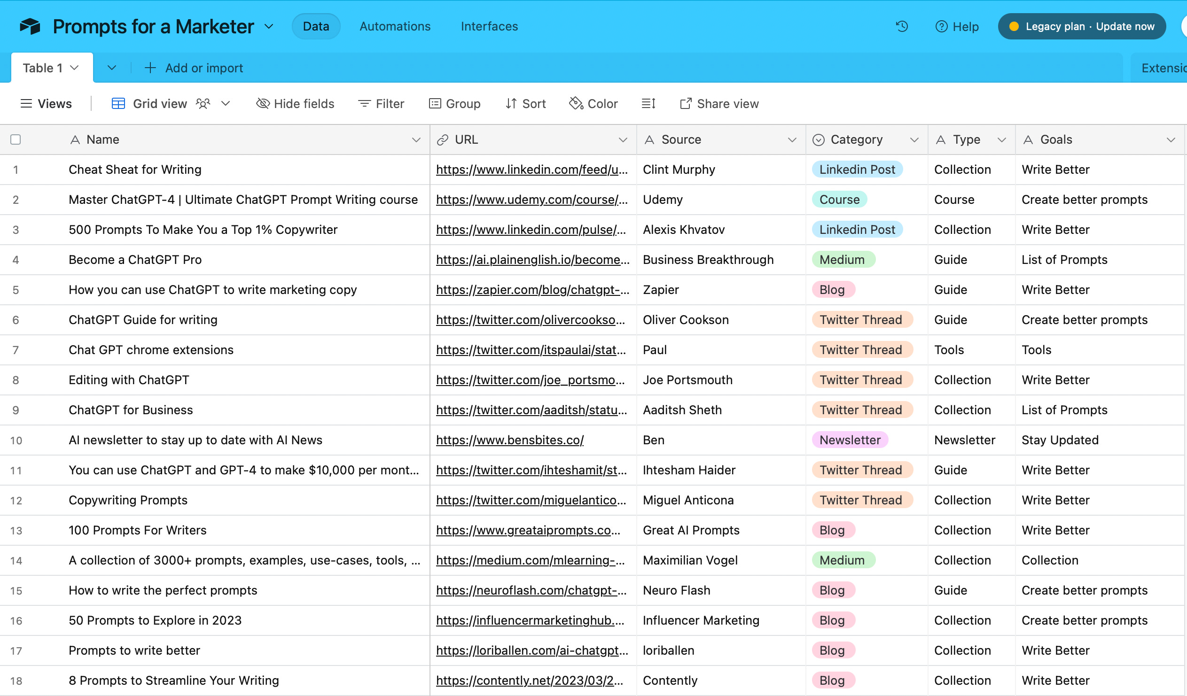This screenshot has width=1187, height=696.
Task: Switch to the Interfaces tab
Action: [x=489, y=26]
